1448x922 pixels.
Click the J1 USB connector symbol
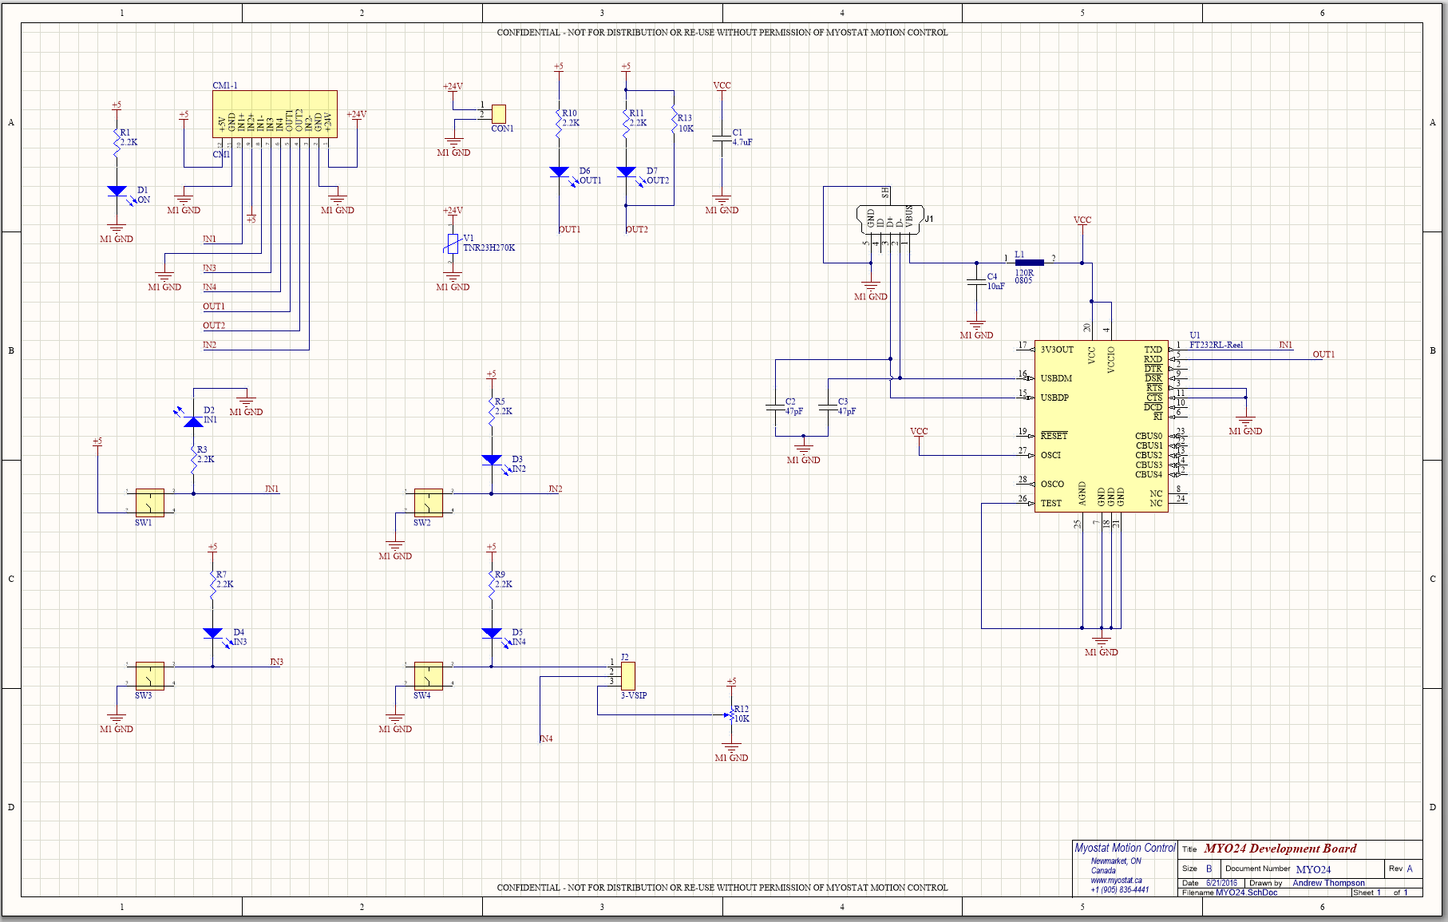coord(889,220)
